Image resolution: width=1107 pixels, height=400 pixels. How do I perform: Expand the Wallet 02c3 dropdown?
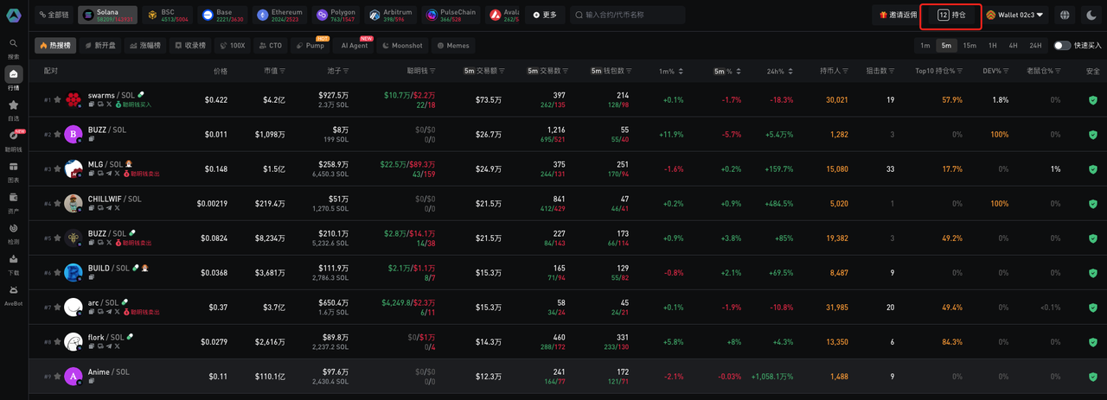[1015, 15]
